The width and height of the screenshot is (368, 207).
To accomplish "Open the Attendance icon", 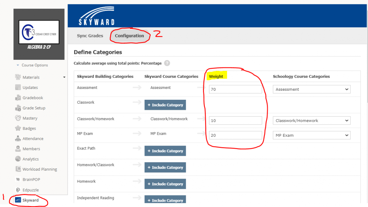I will click(18, 139).
